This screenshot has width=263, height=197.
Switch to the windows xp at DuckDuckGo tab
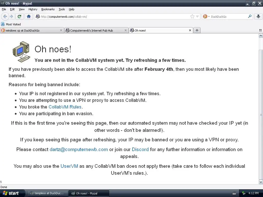pyautogui.click(x=32, y=30)
